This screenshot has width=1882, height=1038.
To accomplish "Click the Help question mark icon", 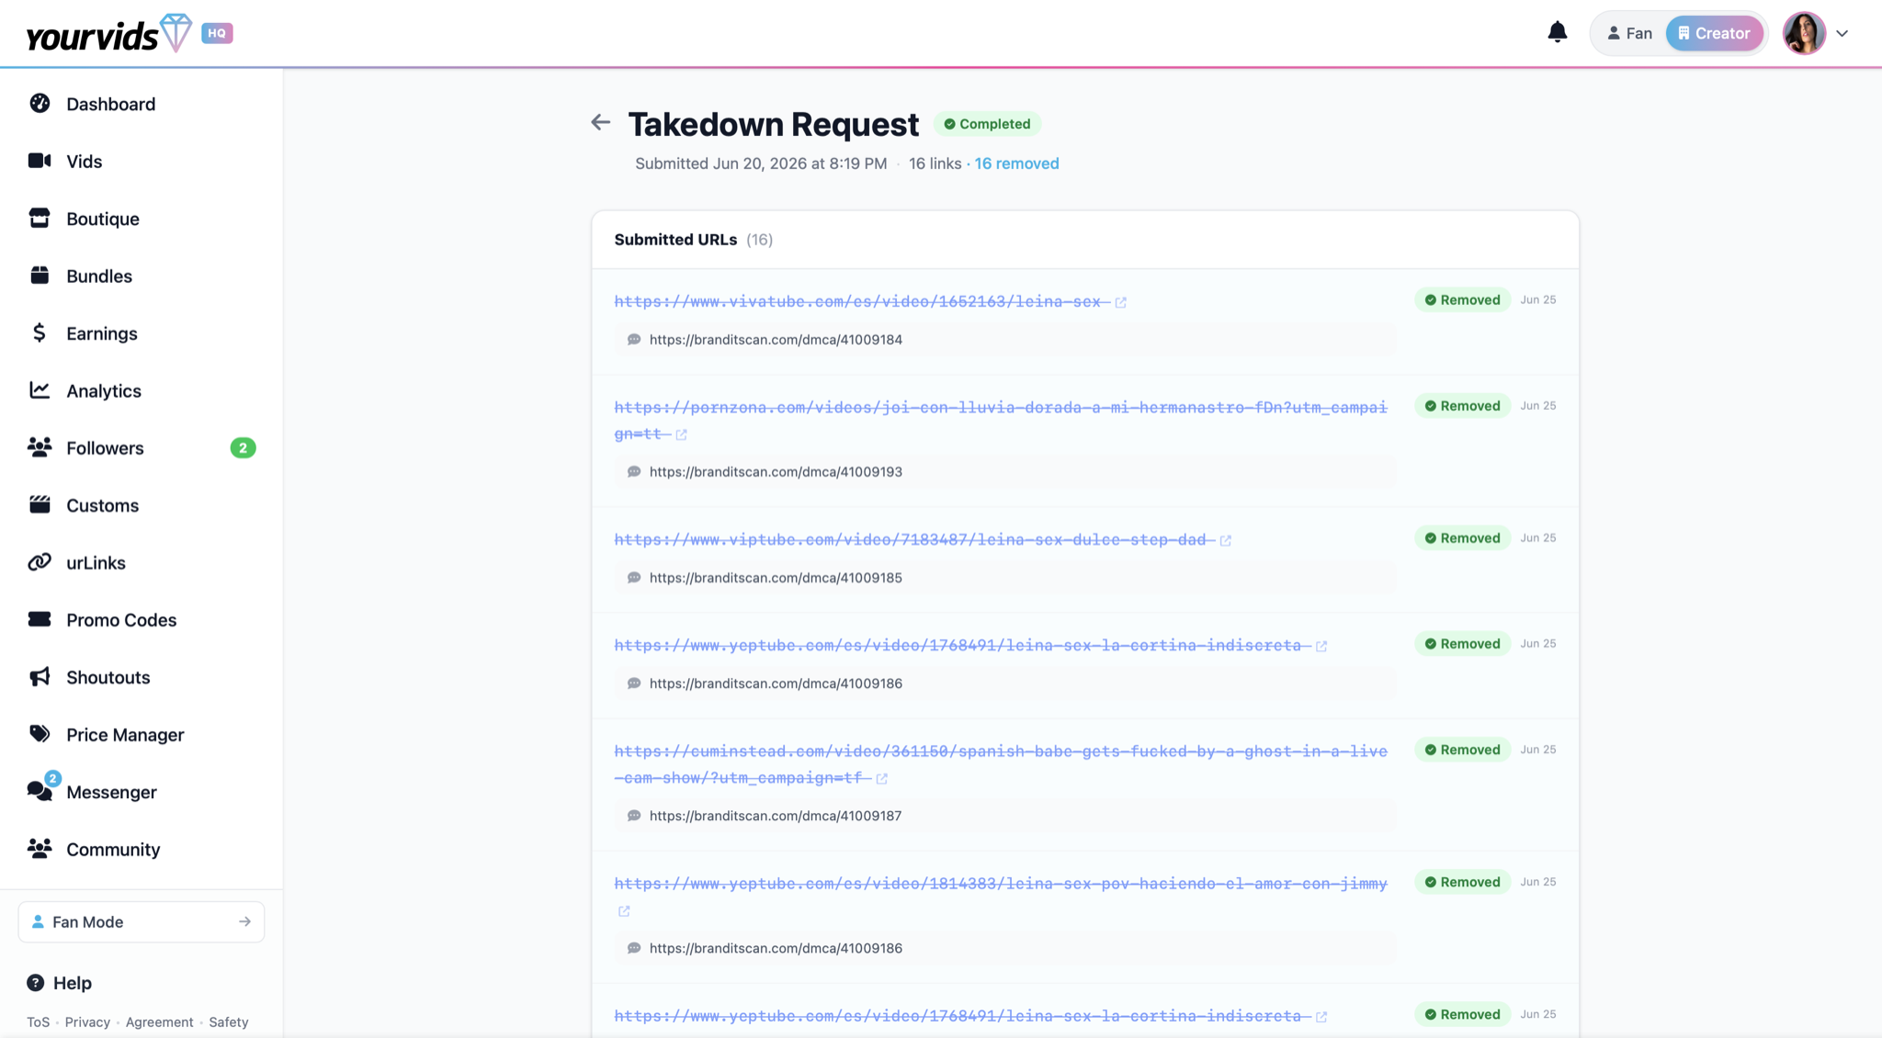I will click(35, 983).
